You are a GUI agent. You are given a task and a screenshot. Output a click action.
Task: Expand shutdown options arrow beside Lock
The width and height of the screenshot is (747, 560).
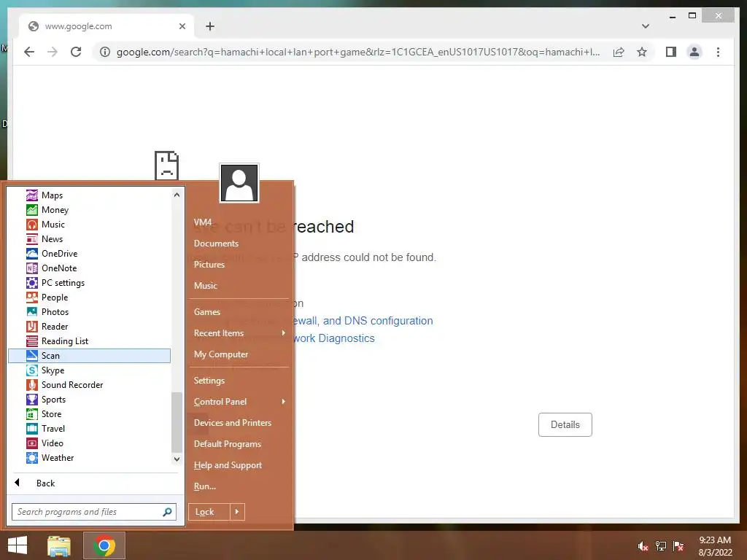(x=237, y=512)
